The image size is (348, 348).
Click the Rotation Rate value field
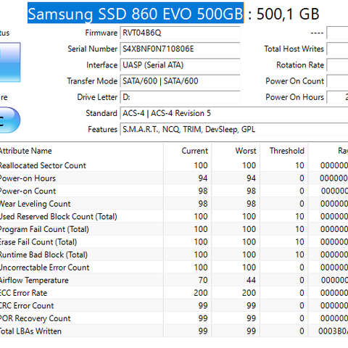pyautogui.click(x=337, y=65)
